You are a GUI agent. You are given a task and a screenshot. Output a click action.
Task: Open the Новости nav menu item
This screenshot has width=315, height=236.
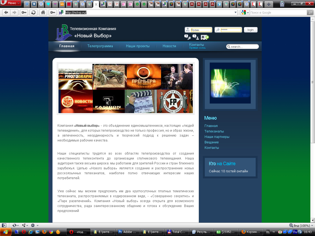coord(169,46)
